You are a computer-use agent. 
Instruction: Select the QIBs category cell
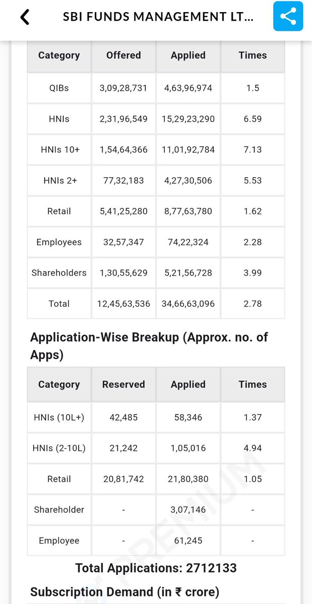click(x=59, y=88)
